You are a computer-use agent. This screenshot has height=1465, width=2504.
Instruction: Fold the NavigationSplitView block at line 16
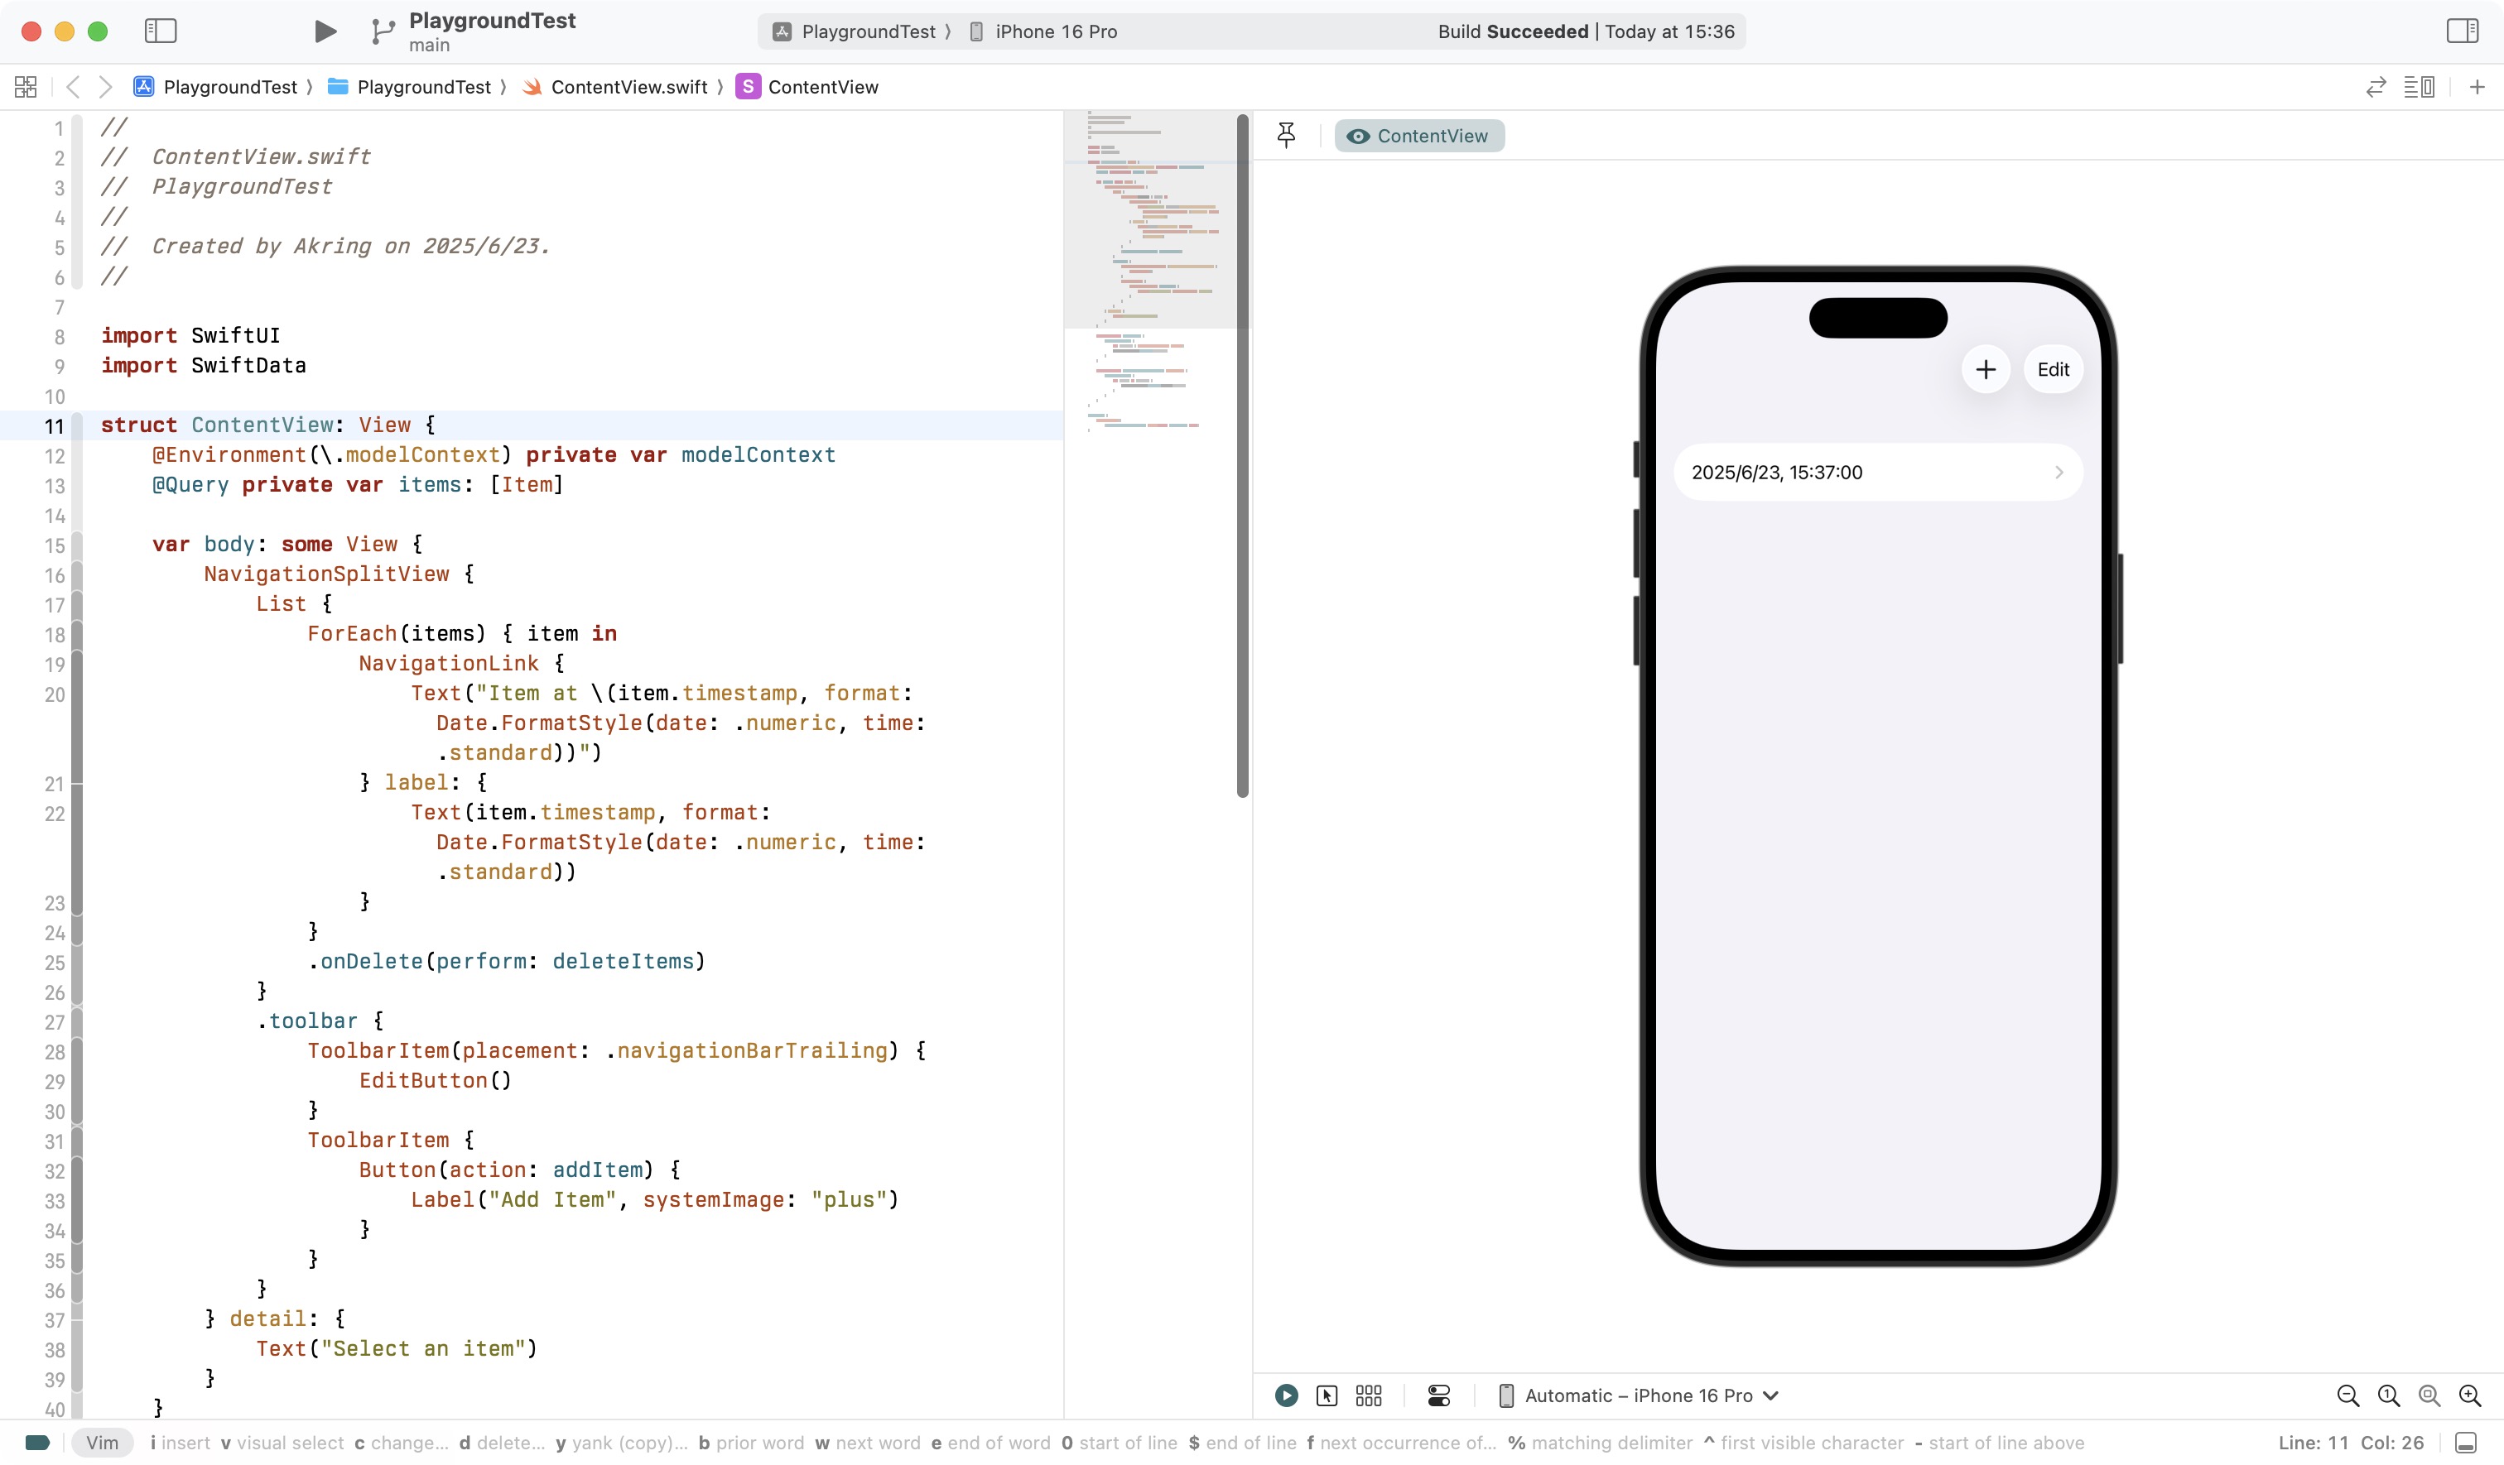point(76,575)
